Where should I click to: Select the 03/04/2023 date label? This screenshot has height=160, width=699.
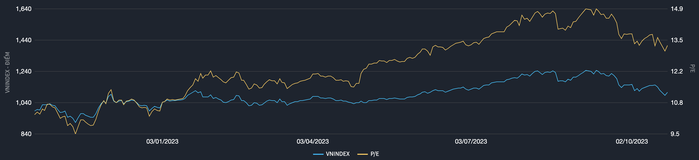313,141
